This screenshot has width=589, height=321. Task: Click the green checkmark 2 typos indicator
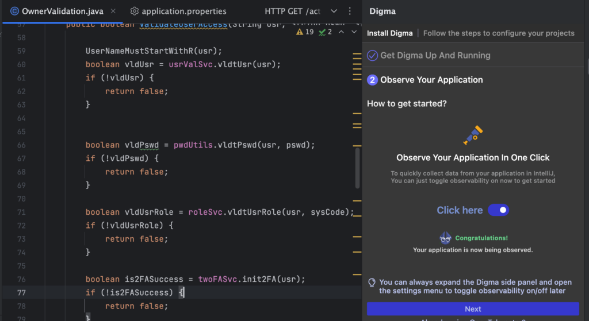click(x=326, y=32)
